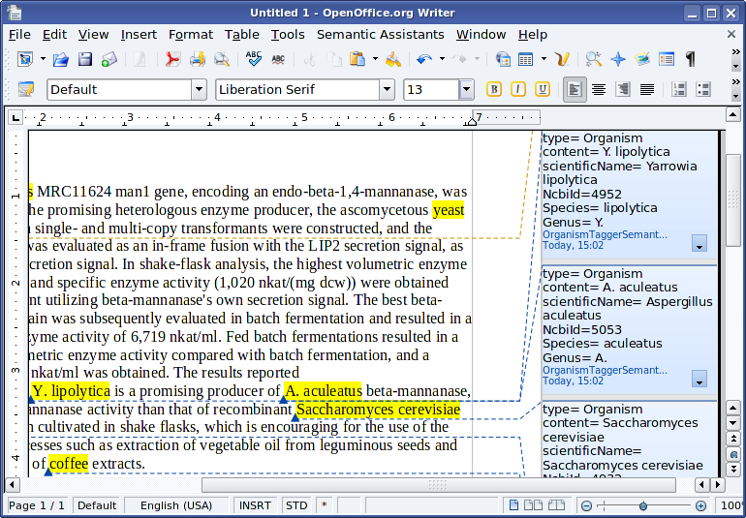Viewport: 746px width, 518px height.
Task: Click the Undo arrow icon
Action: (x=423, y=59)
